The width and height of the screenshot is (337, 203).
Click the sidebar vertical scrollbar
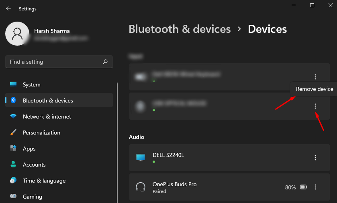117,140
